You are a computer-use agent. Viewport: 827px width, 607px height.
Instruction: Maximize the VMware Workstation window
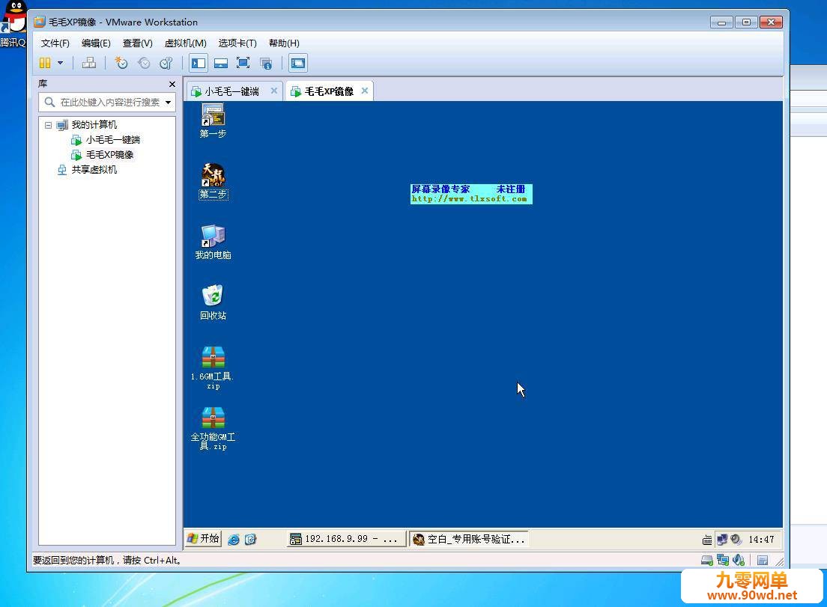[746, 22]
